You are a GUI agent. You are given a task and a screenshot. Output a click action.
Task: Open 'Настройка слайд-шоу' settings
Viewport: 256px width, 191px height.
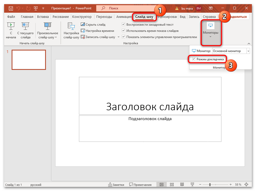pyautogui.click(x=71, y=31)
